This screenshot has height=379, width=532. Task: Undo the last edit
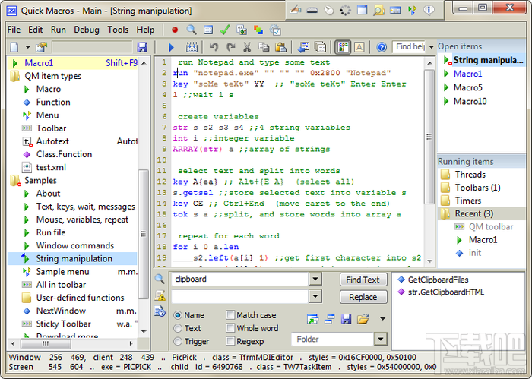point(214,47)
